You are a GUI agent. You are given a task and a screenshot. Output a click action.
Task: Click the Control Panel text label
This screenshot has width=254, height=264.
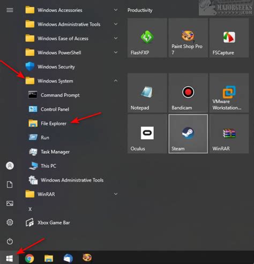tap(55, 109)
